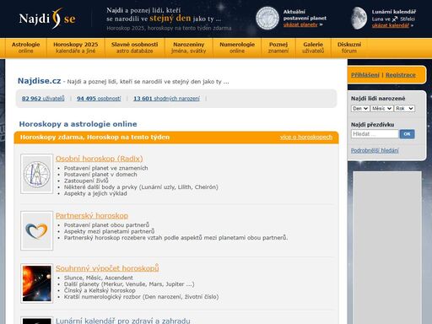The width and height of the screenshot is (432, 324).
Task: Open Diskuzní fórum menu item
Action: (349, 47)
